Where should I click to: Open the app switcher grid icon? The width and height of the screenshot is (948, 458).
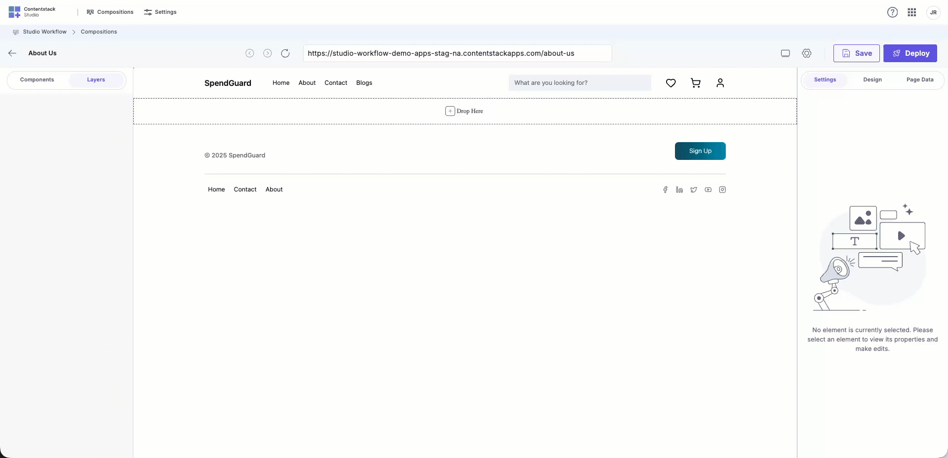(912, 12)
